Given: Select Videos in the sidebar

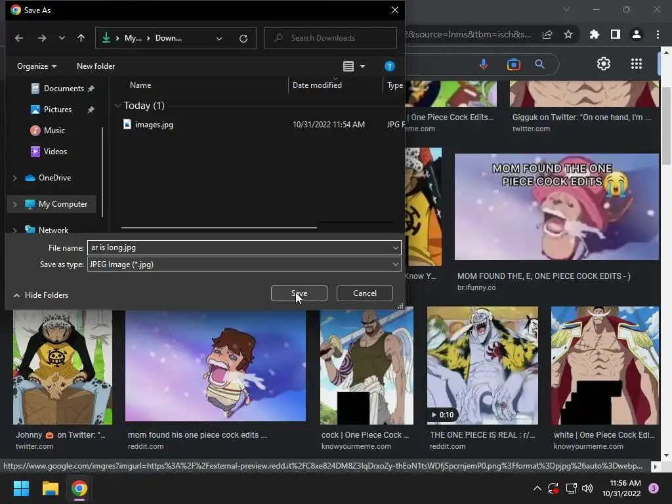Looking at the screenshot, I should (x=55, y=152).
